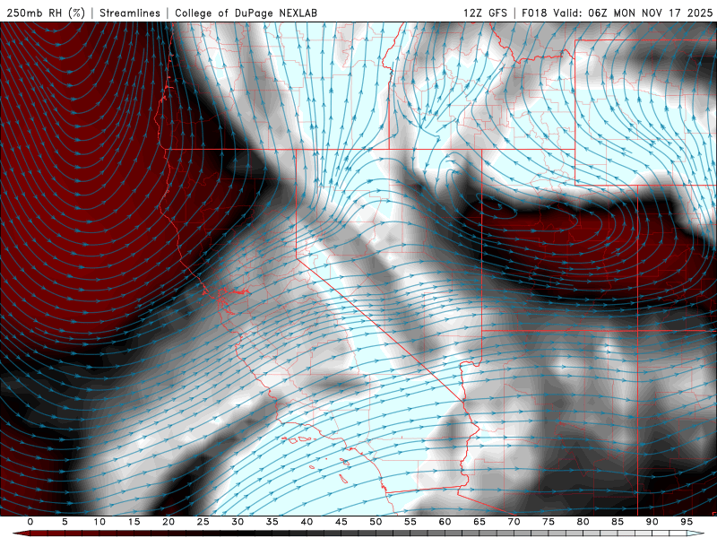Click the '30' colorbar scale label
Viewport: 717px width, 538px height.
point(238,522)
